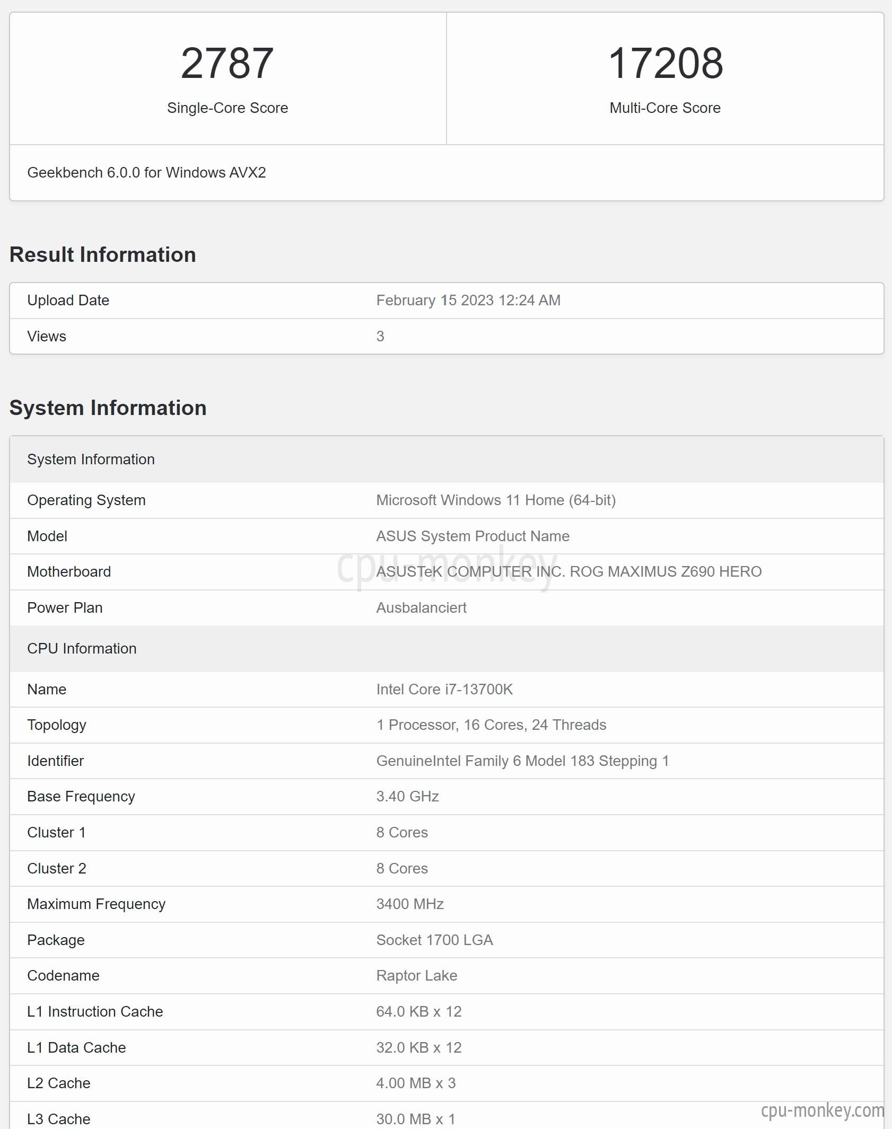Click the L1 Data Cache label
Viewport: 892px width, 1129px height.
(76, 1047)
